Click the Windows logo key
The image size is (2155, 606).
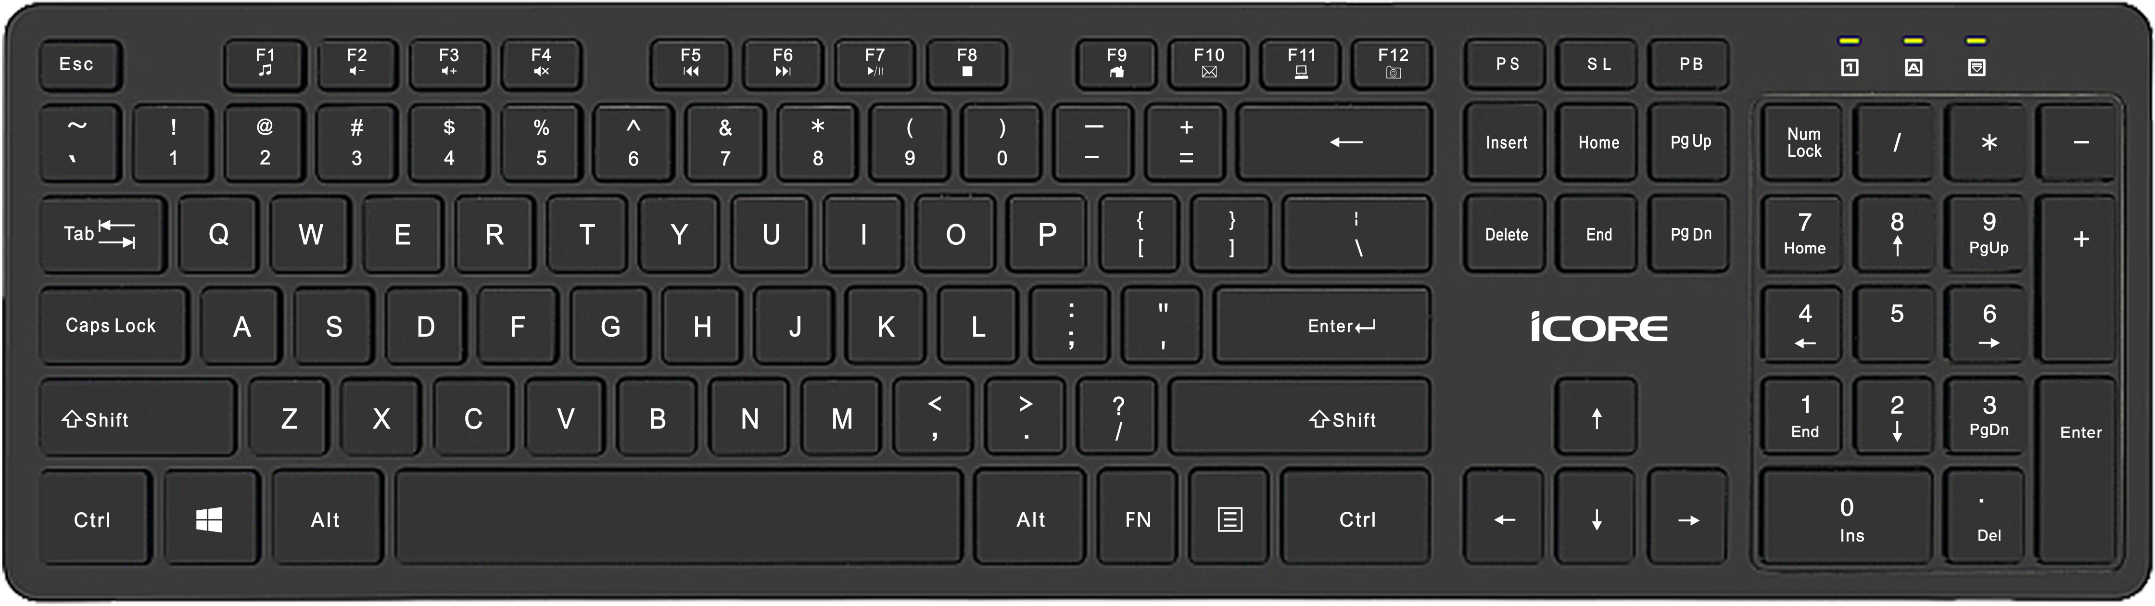[210, 518]
